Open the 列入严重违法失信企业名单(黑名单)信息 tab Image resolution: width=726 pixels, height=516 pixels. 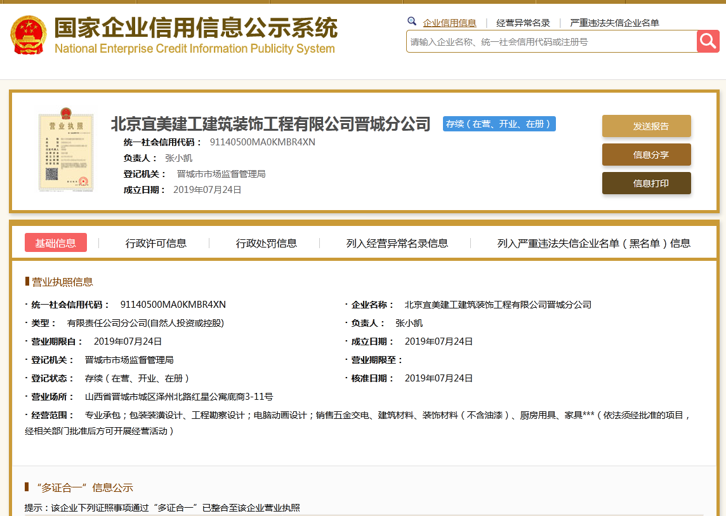pos(593,243)
